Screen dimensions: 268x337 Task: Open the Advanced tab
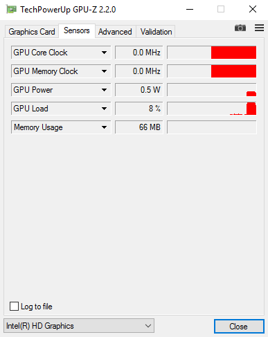115,32
